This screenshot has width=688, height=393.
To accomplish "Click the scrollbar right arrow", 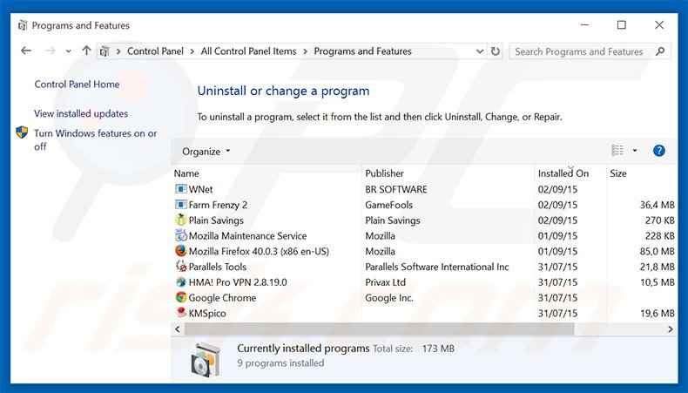I will point(671,329).
